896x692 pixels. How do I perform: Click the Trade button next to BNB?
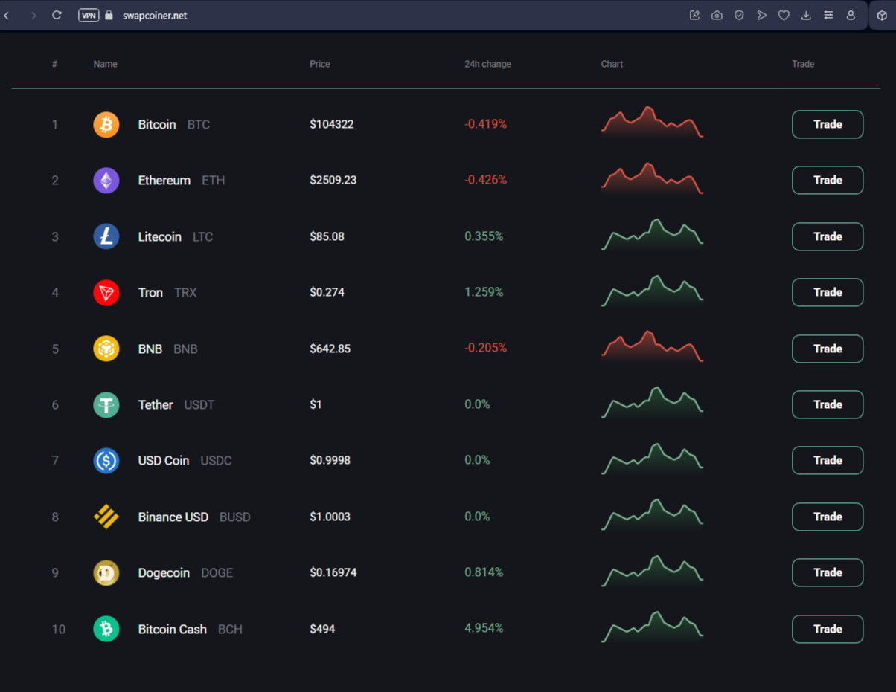[827, 349]
